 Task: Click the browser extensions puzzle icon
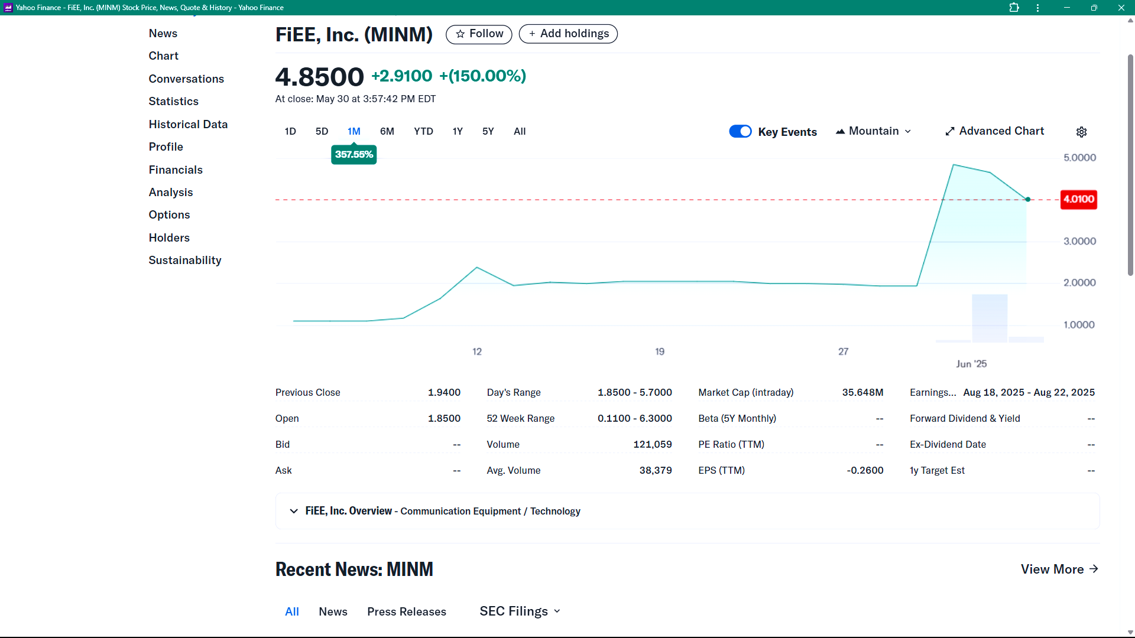tap(1014, 8)
